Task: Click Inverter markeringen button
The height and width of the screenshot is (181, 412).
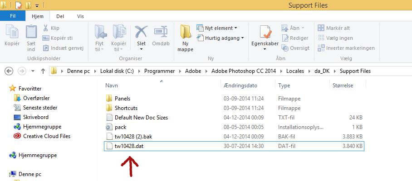Action: pyautogui.click(x=346, y=48)
